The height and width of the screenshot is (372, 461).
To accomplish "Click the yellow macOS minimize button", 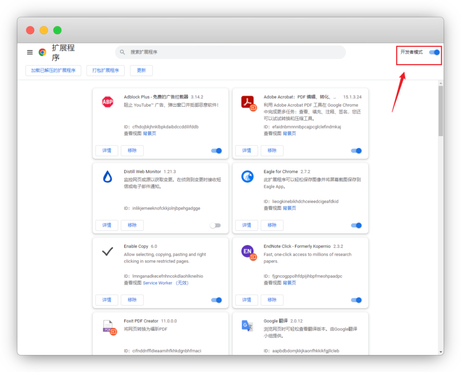I will pyautogui.click(x=44, y=30).
